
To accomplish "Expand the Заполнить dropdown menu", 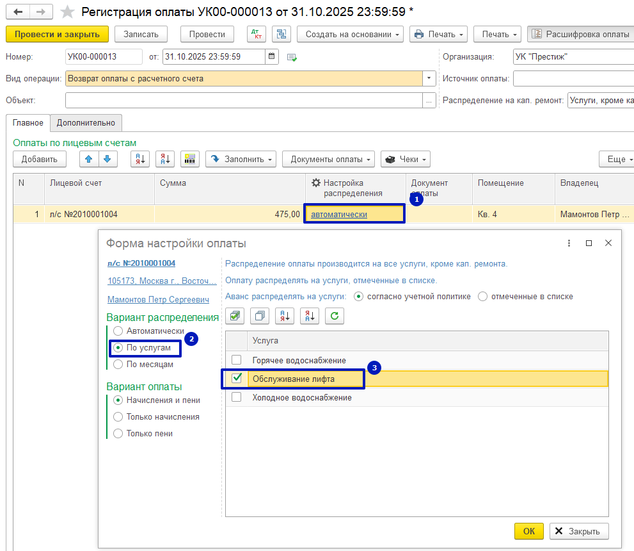I will 241,159.
